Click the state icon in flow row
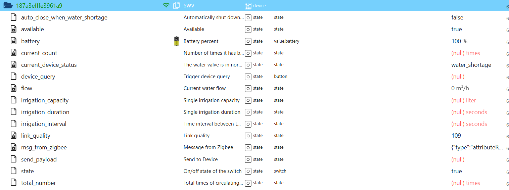Screen dimensions: 509x190 click(248, 88)
